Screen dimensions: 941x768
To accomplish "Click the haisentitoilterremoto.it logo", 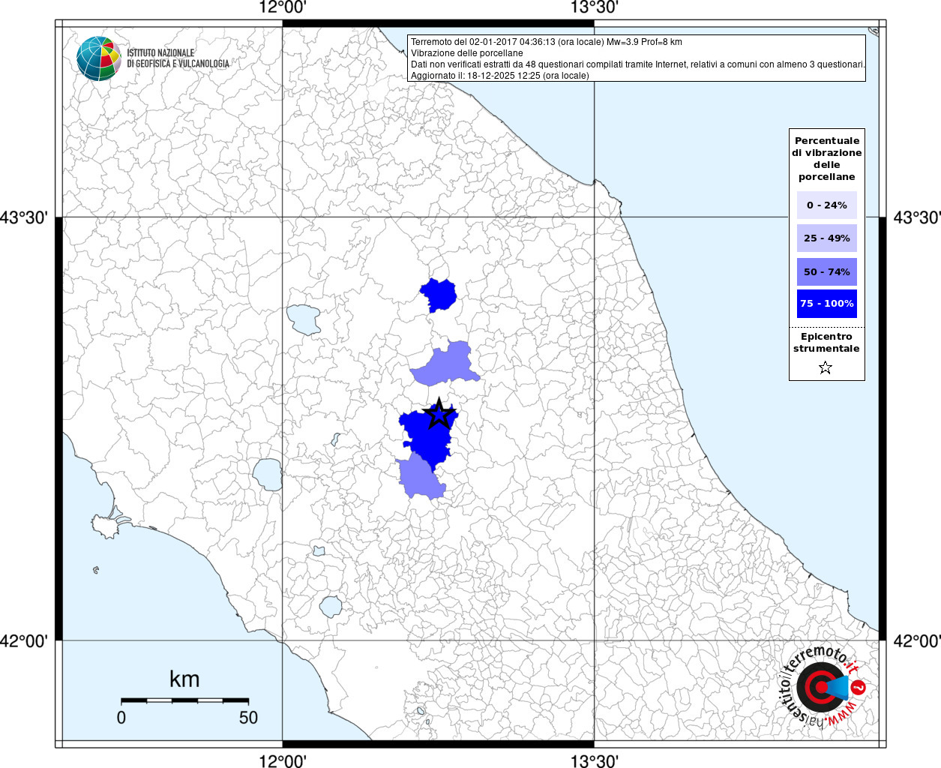I will (x=823, y=687).
